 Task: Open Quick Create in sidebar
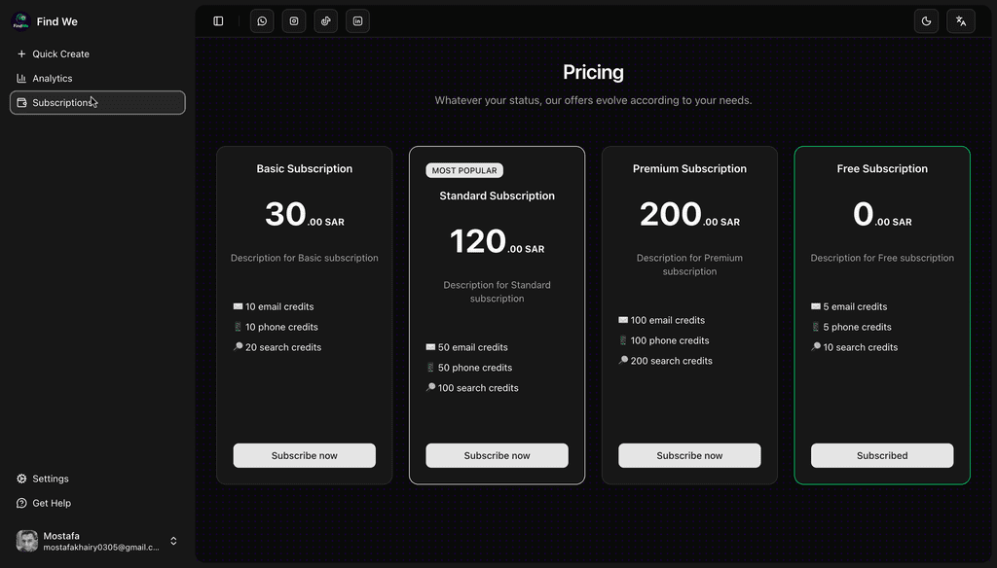[60, 54]
